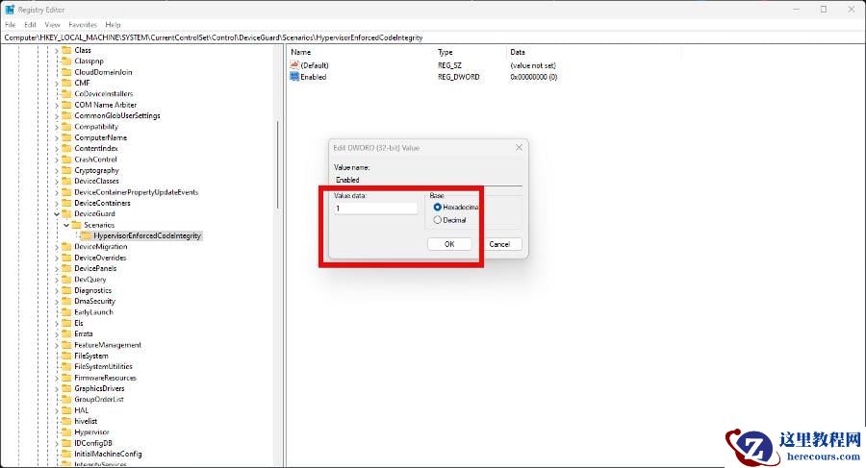Select the CrashControl folder icon

(66, 159)
